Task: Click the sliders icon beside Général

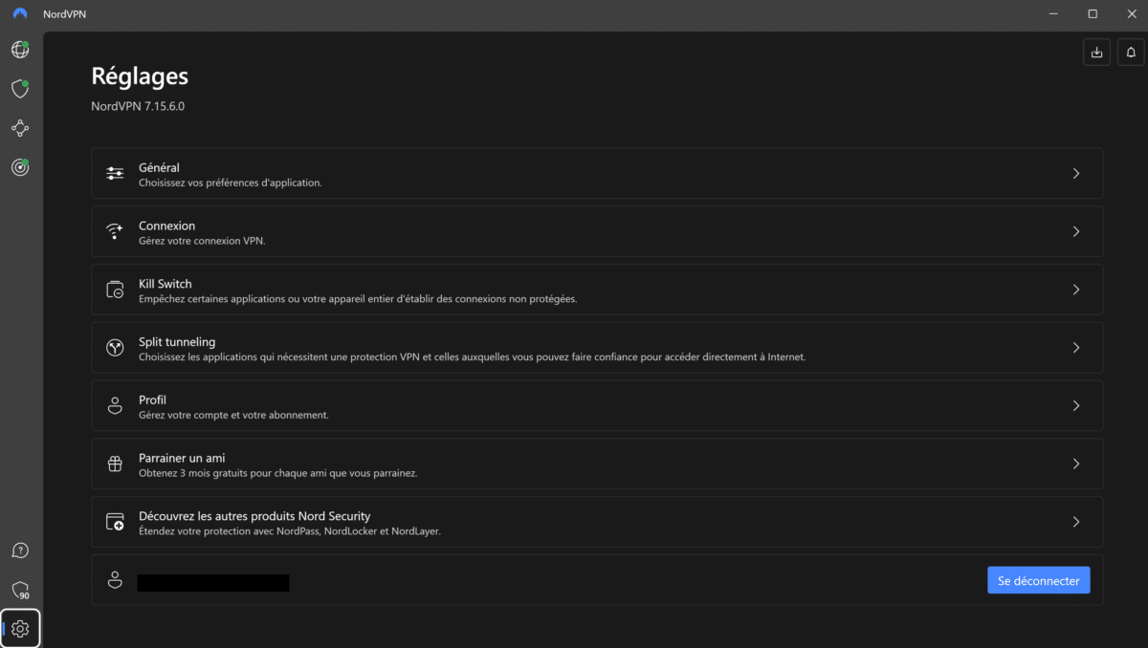Action: tap(115, 173)
